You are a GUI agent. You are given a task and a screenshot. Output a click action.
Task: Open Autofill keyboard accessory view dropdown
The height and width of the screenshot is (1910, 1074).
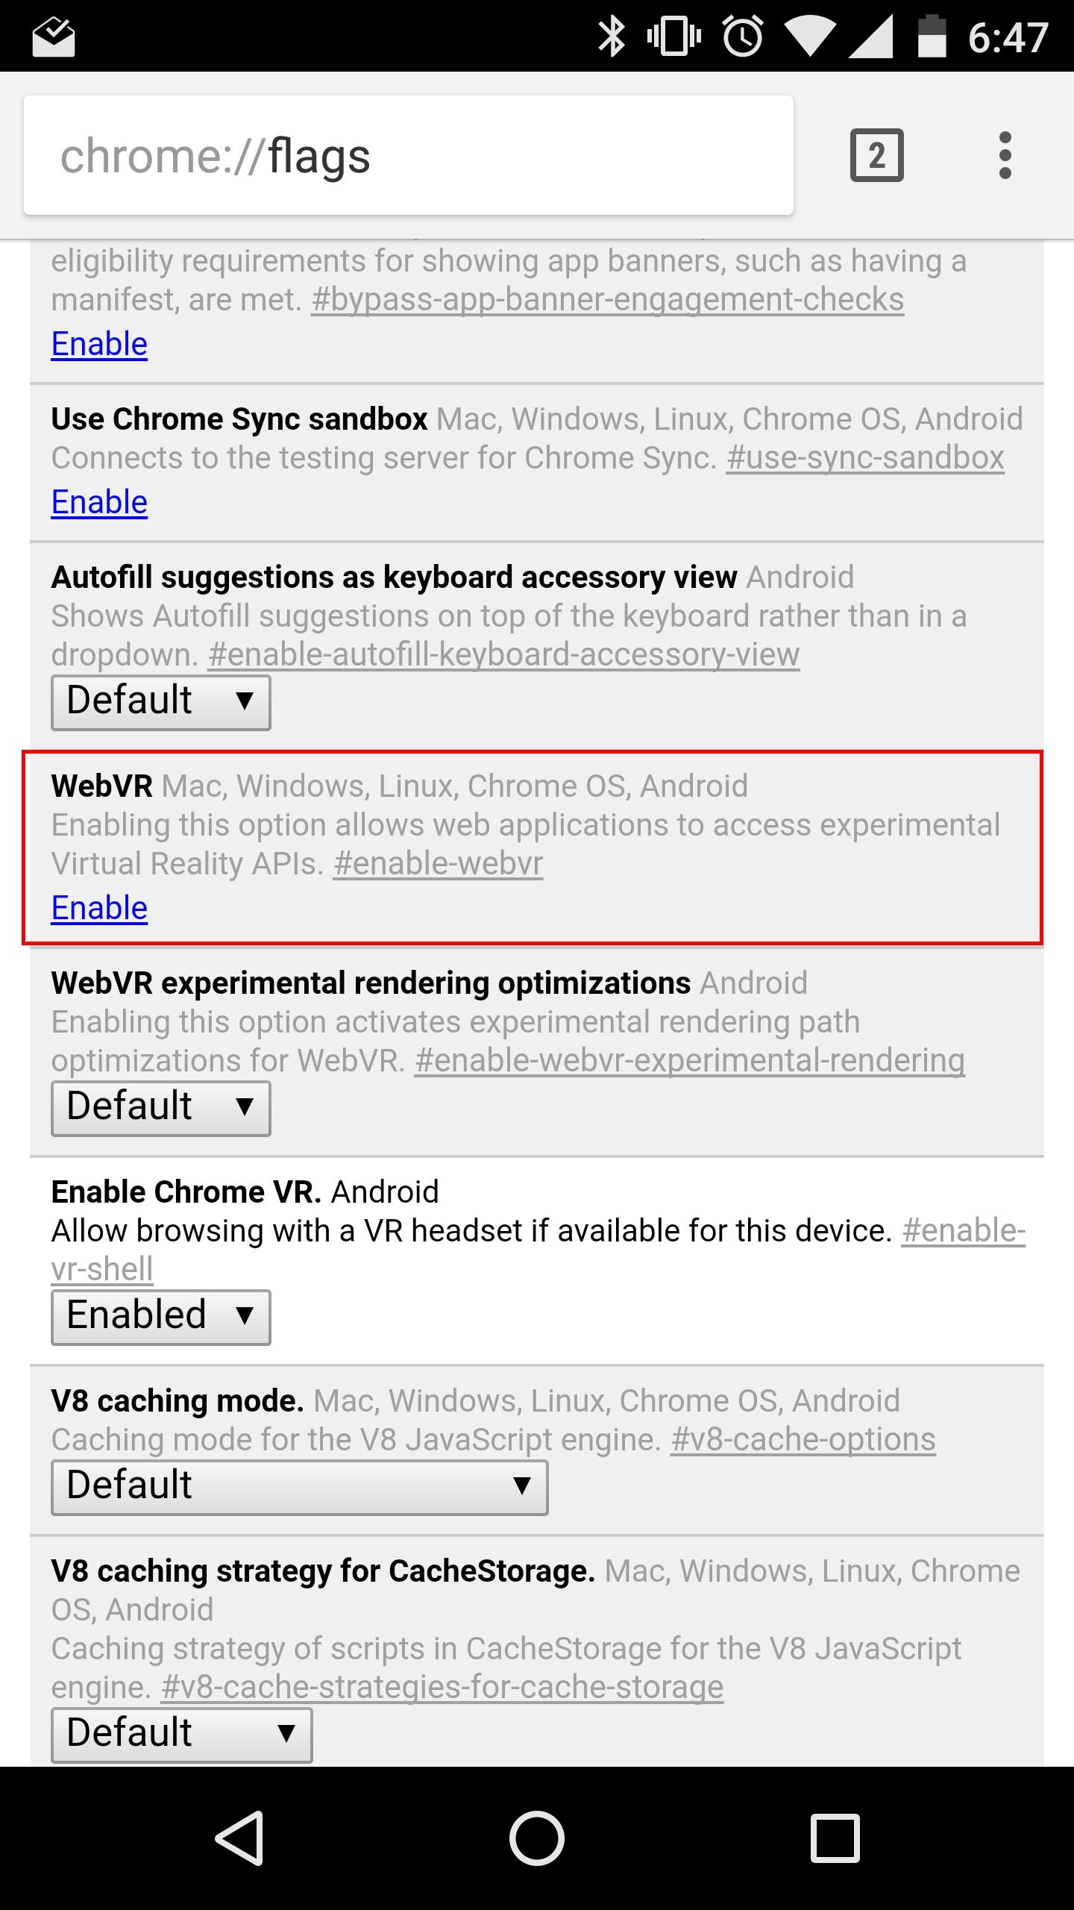pyautogui.click(x=160, y=702)
